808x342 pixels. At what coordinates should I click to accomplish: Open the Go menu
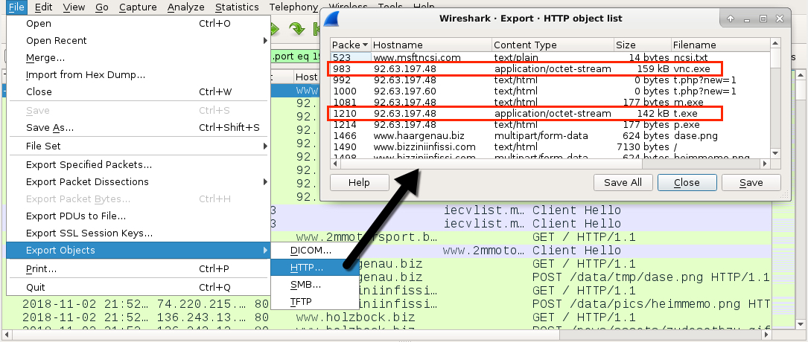click(102, 7)
